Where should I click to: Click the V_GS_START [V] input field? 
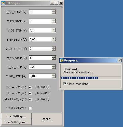coord(40,49)
